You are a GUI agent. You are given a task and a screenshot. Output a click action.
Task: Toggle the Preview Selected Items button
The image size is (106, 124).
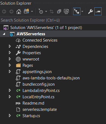pyautogui.click(x=98, y=11)
